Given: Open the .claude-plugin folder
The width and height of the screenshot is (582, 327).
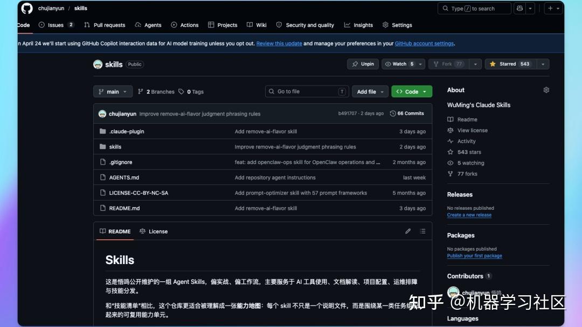Looking at the screenshot, I should tap(127, 131).
